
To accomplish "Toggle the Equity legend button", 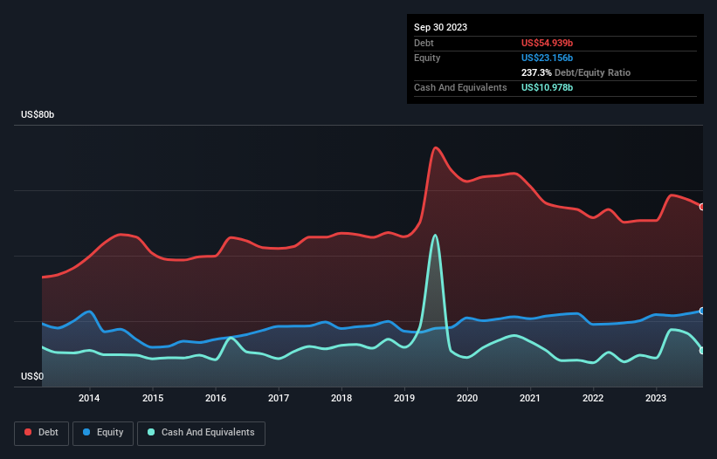I will pyautogui.click(x=103, y=433).
